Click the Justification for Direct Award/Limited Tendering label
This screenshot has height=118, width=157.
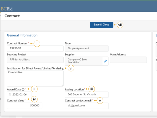click(x=35, y=68)
